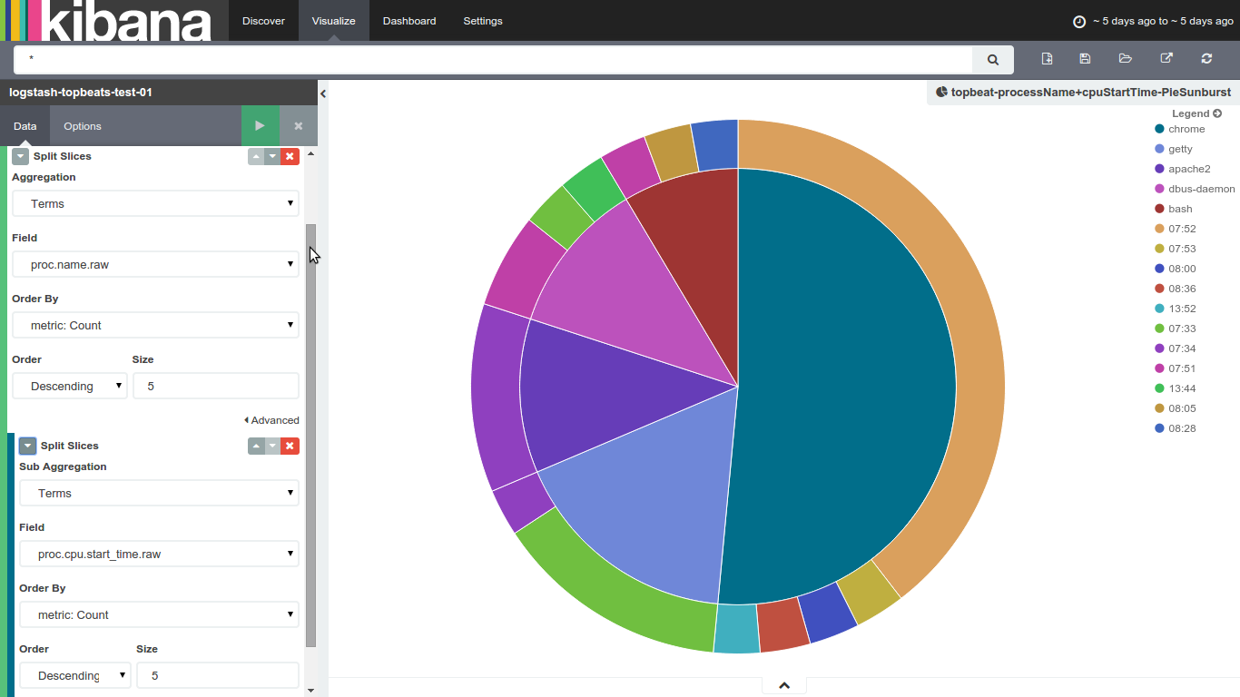
Task: Click the search query input field
Action: tap(493, 60)
